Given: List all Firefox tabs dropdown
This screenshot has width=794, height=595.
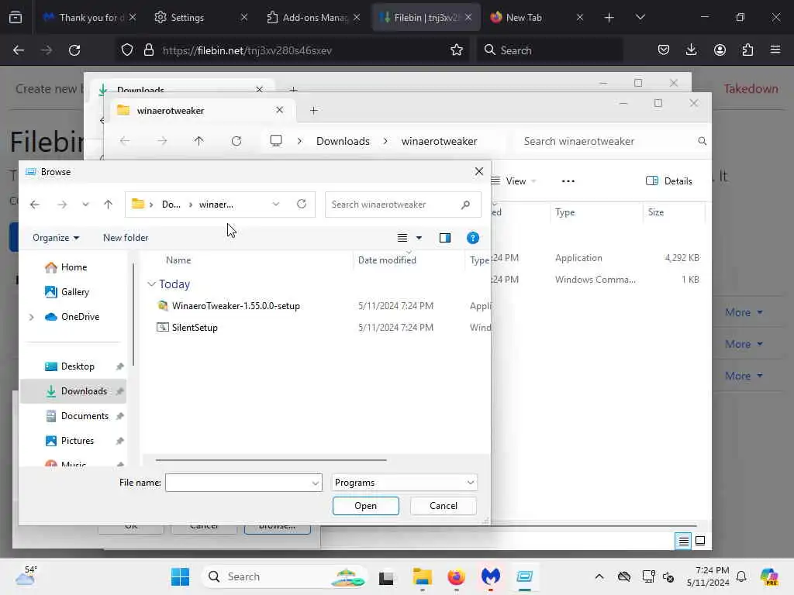Looking at the screenshot, I should coord(640,18).
